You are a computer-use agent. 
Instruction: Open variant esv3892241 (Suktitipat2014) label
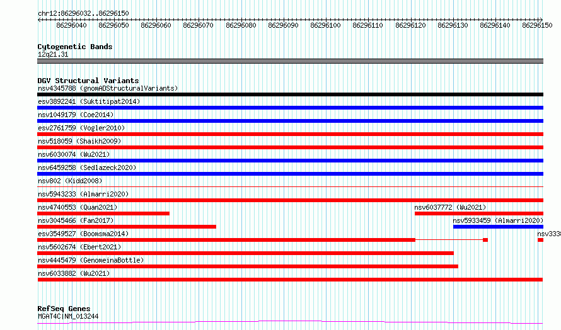[89, 101]
